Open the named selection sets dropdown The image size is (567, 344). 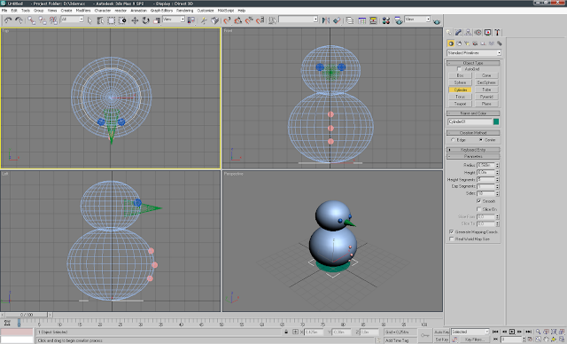(298, 20)
